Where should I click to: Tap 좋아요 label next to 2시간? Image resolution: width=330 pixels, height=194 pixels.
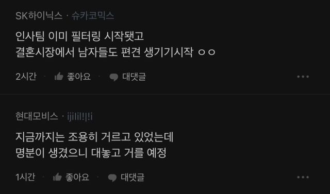click(x=79, y=77)
